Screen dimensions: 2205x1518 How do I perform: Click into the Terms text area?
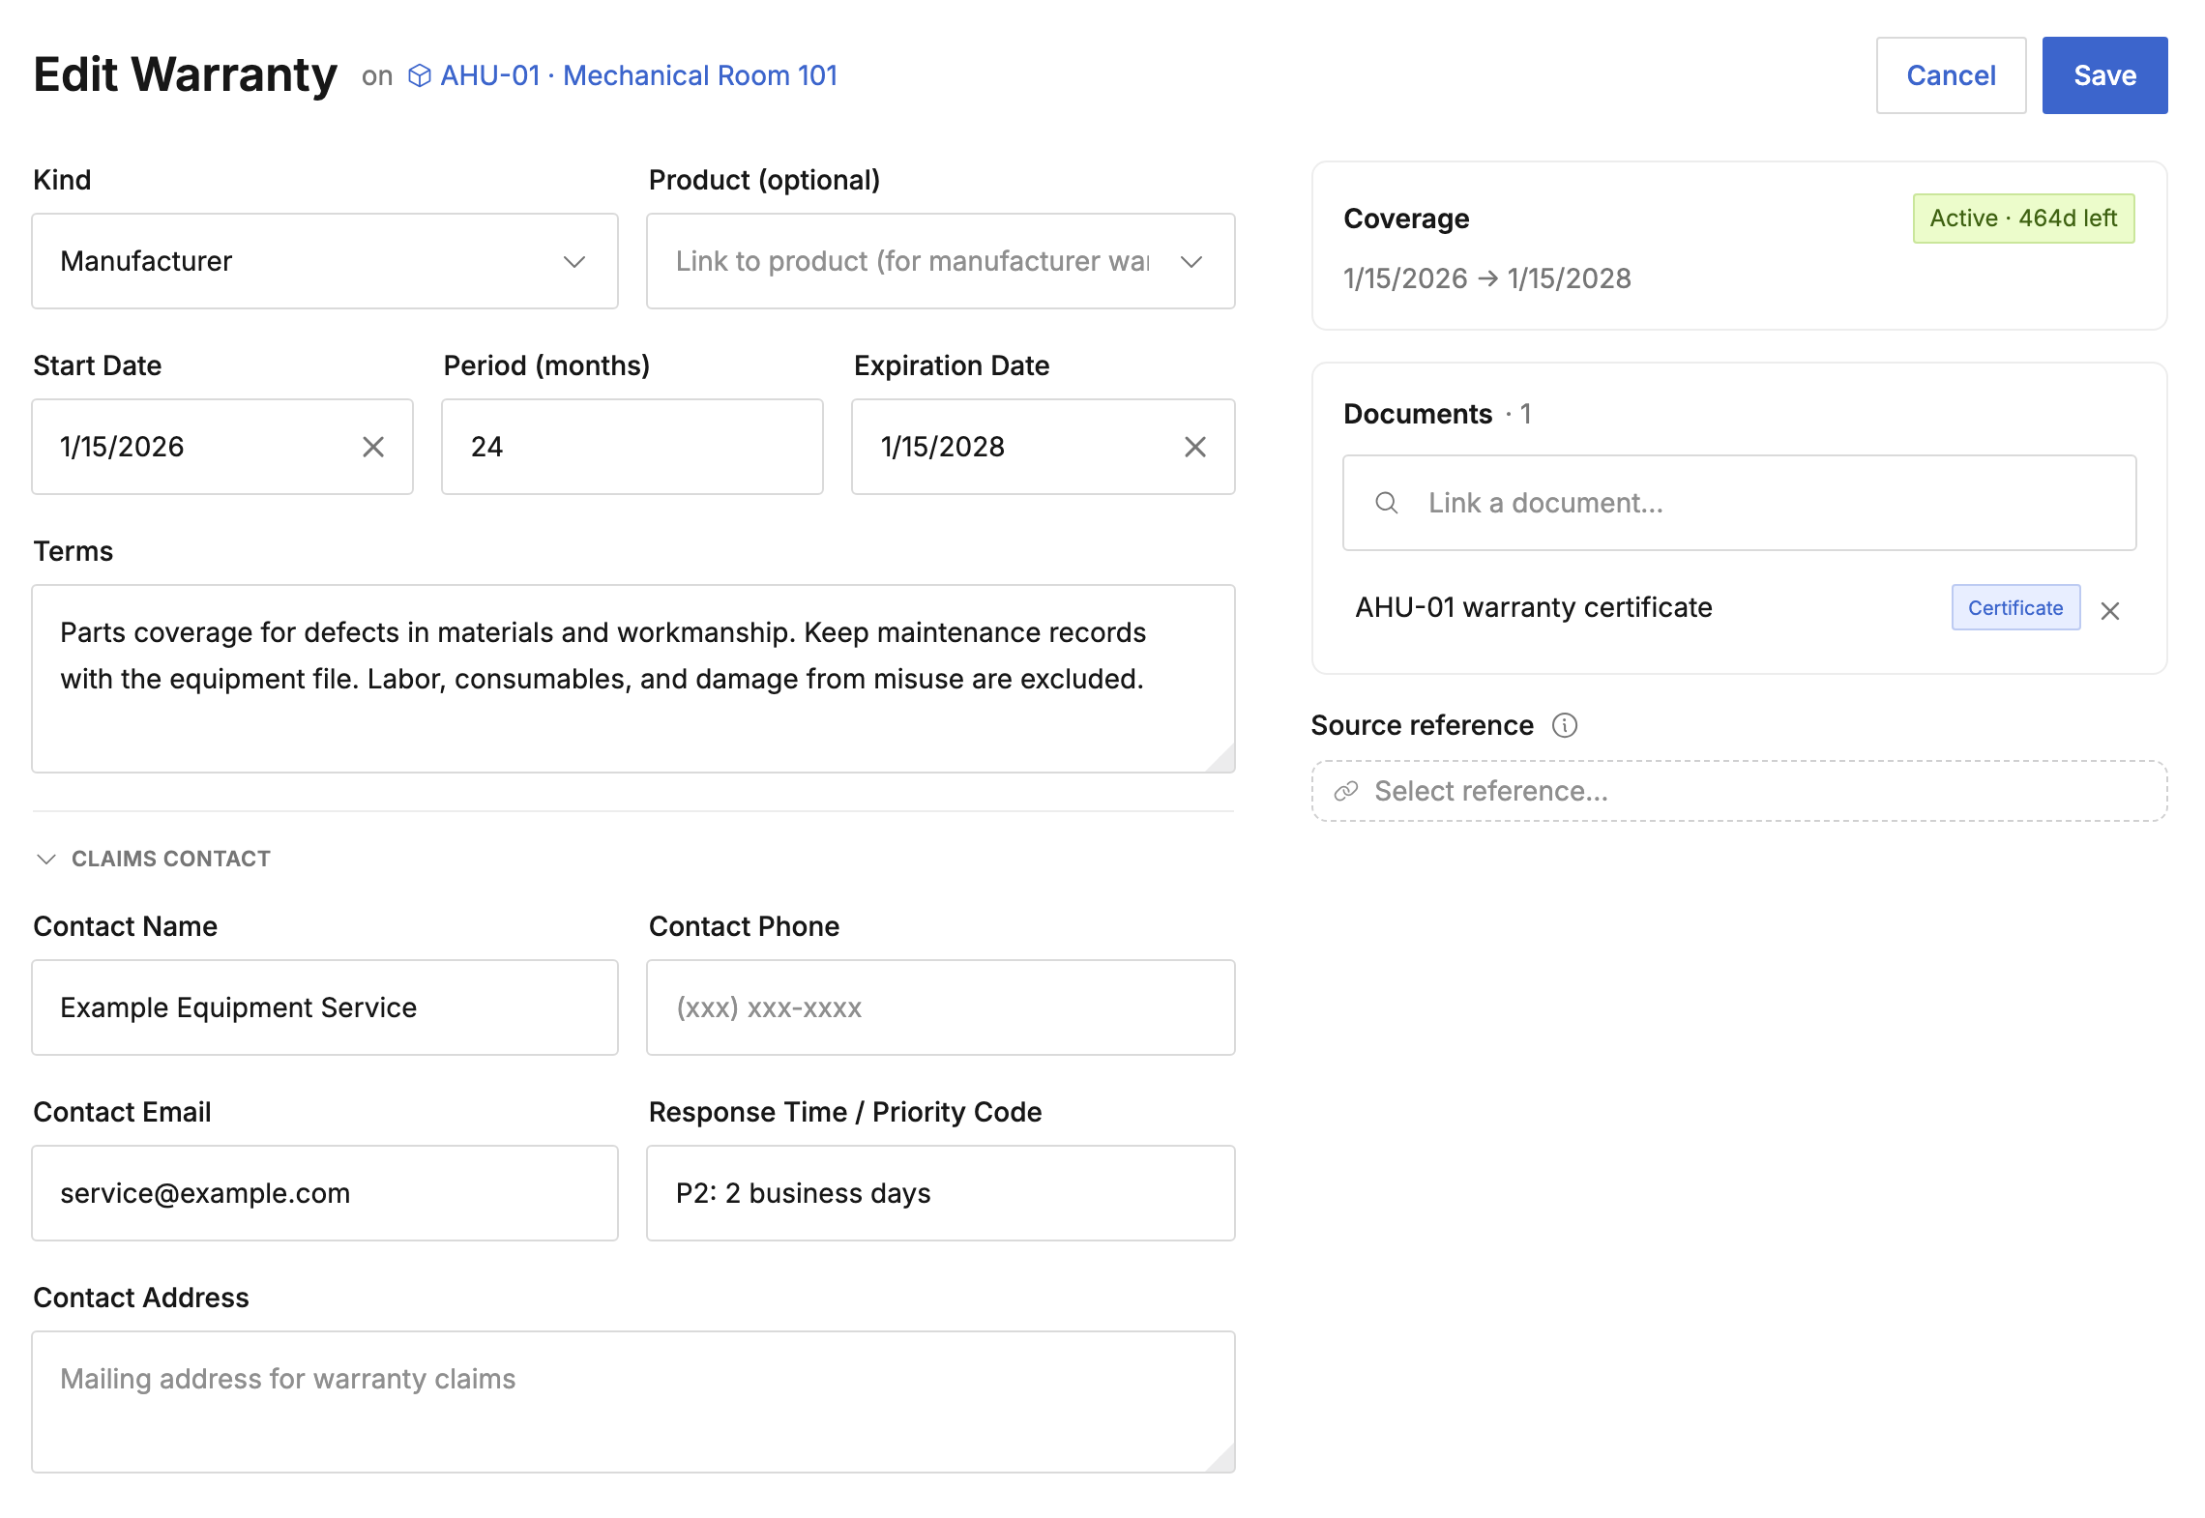(633, 679)
